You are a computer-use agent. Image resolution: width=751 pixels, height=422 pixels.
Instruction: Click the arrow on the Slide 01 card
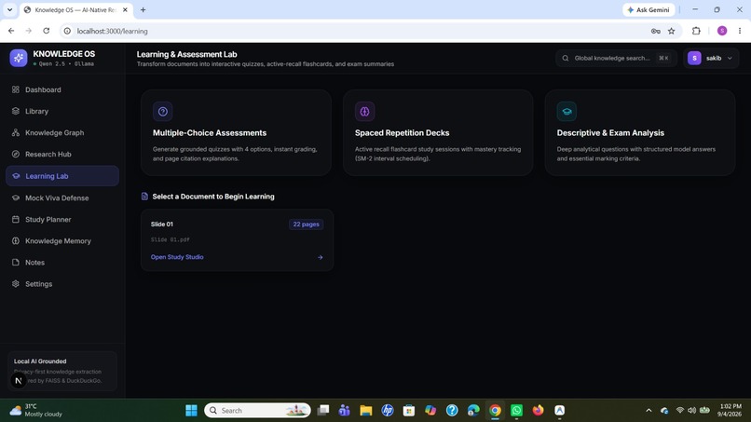(x=320, y=257)
